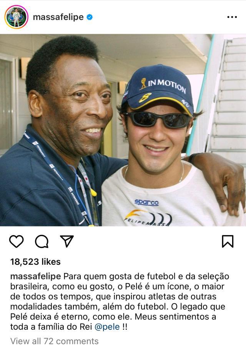Save the post with the bookmark icon
The image size is (246, 349).
point(228,241)
